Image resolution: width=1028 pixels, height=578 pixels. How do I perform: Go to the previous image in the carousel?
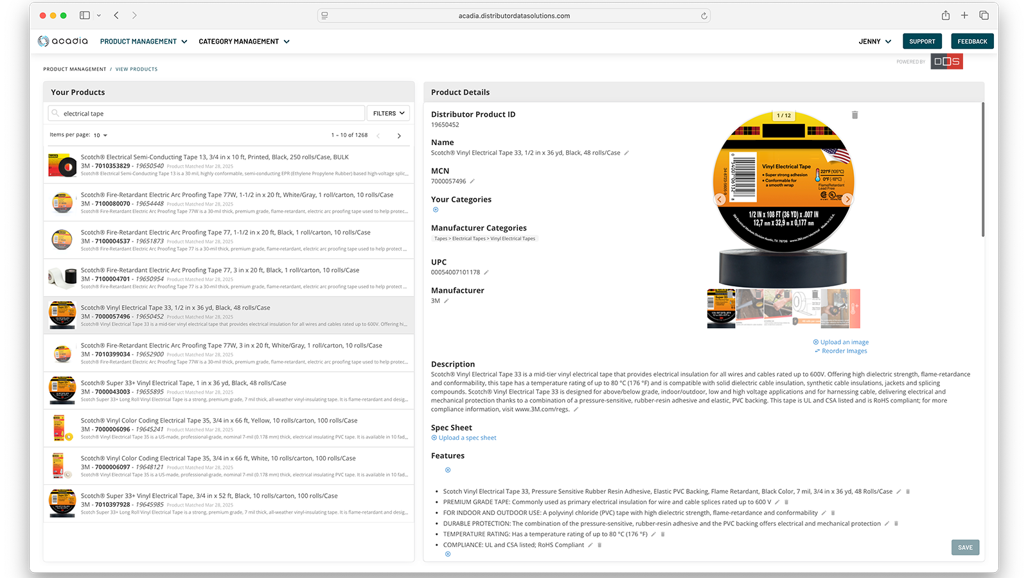[719, 199]
